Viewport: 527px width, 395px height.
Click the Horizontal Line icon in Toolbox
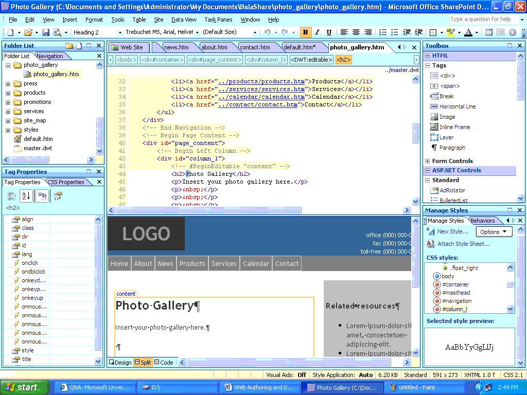pyautogui.click(x=434, y=106)
